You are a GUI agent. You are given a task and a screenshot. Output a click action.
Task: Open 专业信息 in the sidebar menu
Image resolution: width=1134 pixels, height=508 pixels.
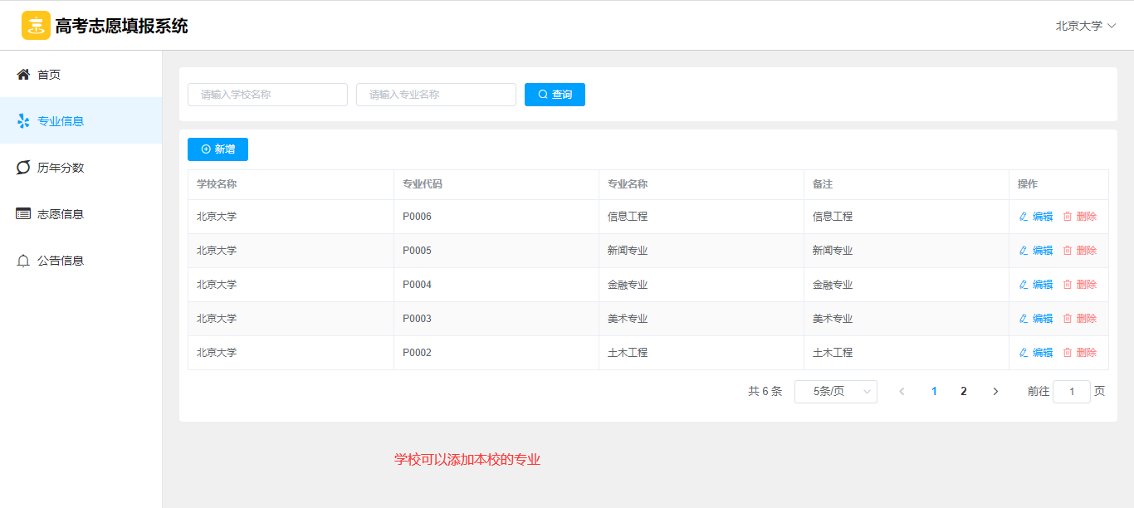pos(61,121)
